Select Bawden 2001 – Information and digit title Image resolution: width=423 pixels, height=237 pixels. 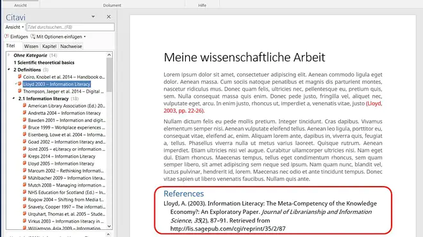click(x=67, y=120)
